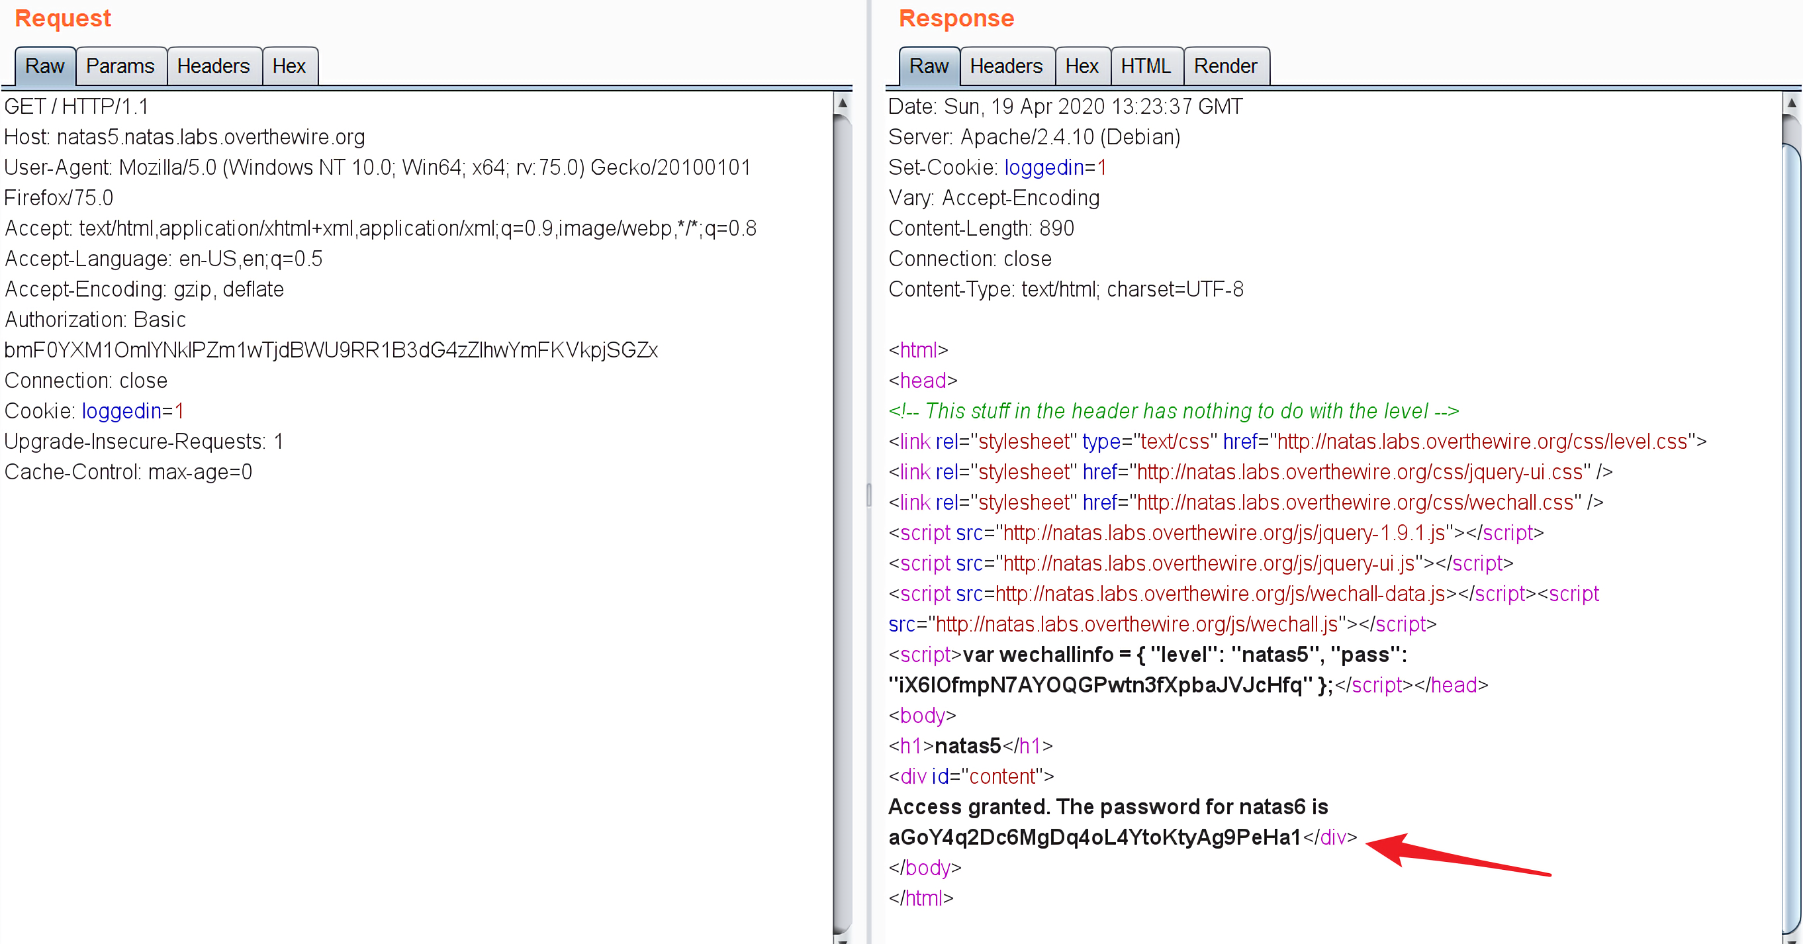Select the Response Raw tab
The height and width of the screenshot is (944, 1803).
(929, 66)
